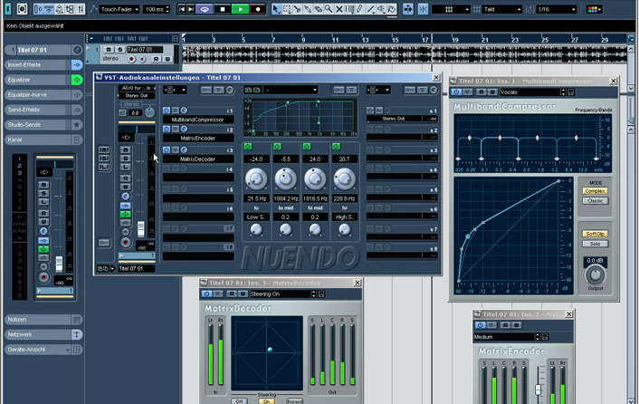
Task: Mute track Titel 07 01 in track list
Action: click(109, 49)
